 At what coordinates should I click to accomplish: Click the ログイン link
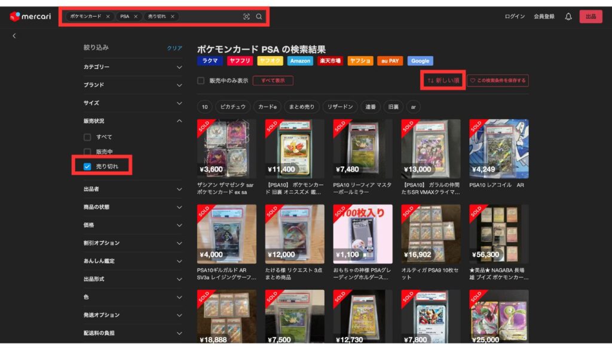(x=515, y=16)
